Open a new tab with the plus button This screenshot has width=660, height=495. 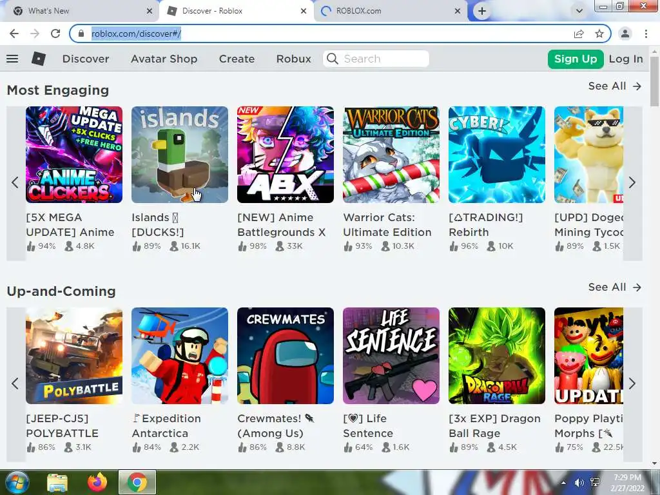[482, 11]
